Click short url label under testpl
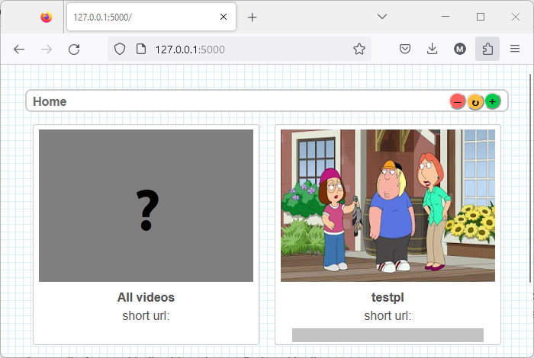Screen dimensions: 534x358 388,315
